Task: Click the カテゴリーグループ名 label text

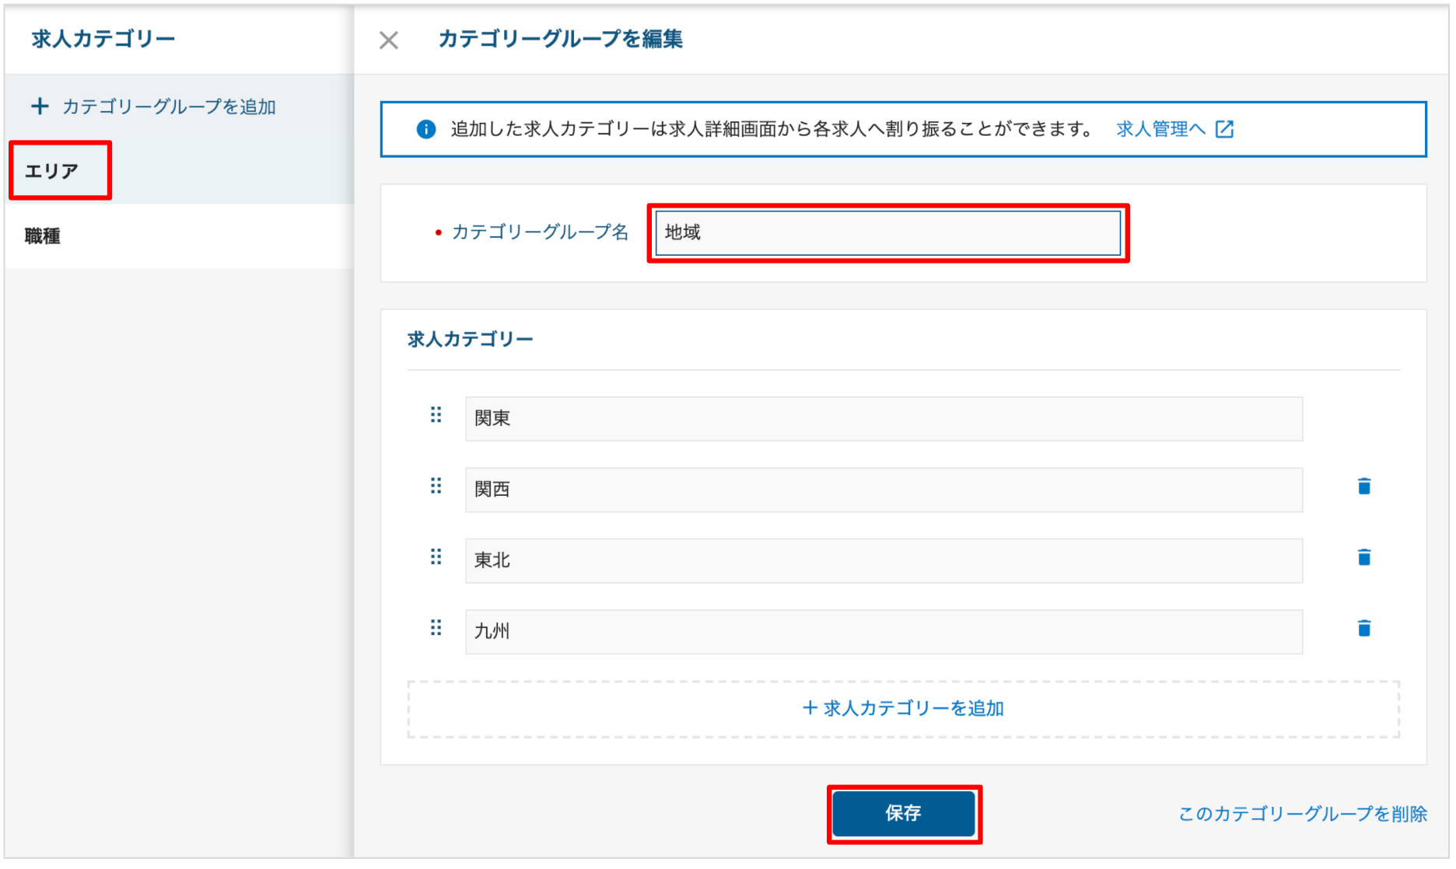Action: [540, 232]
